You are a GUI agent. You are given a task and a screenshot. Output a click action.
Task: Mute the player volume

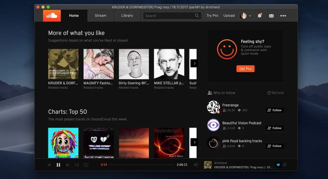pos(196,165)
